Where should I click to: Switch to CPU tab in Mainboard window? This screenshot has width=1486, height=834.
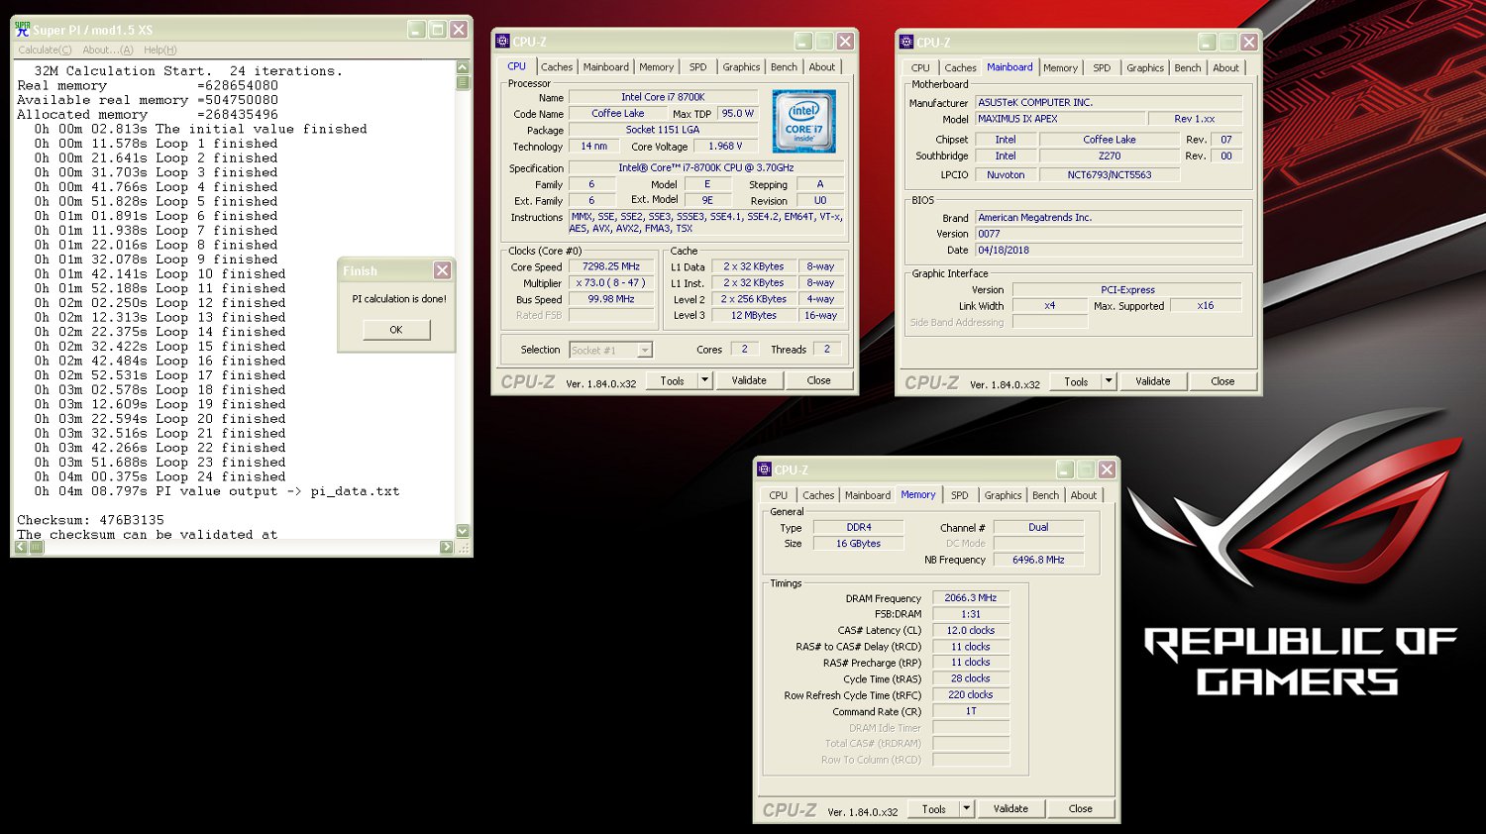[920, 68]
